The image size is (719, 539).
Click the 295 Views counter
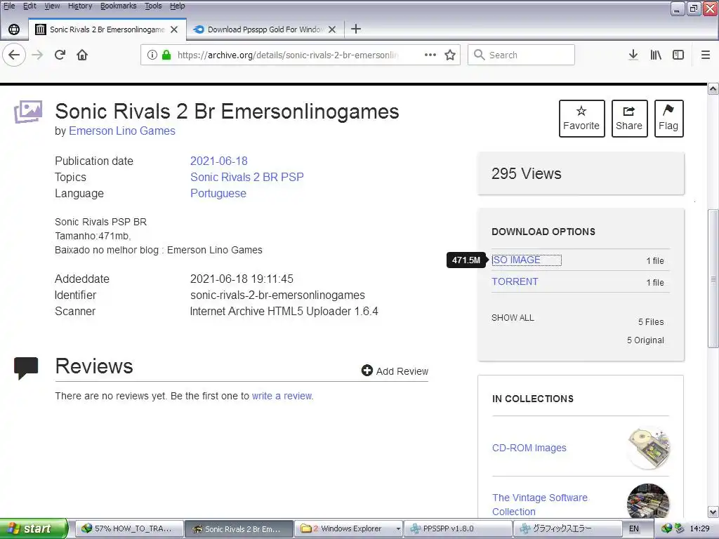tap(527, 174)
